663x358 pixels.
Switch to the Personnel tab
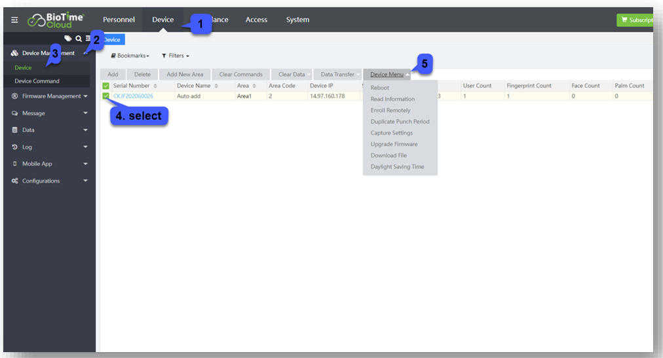pos(119,20)
